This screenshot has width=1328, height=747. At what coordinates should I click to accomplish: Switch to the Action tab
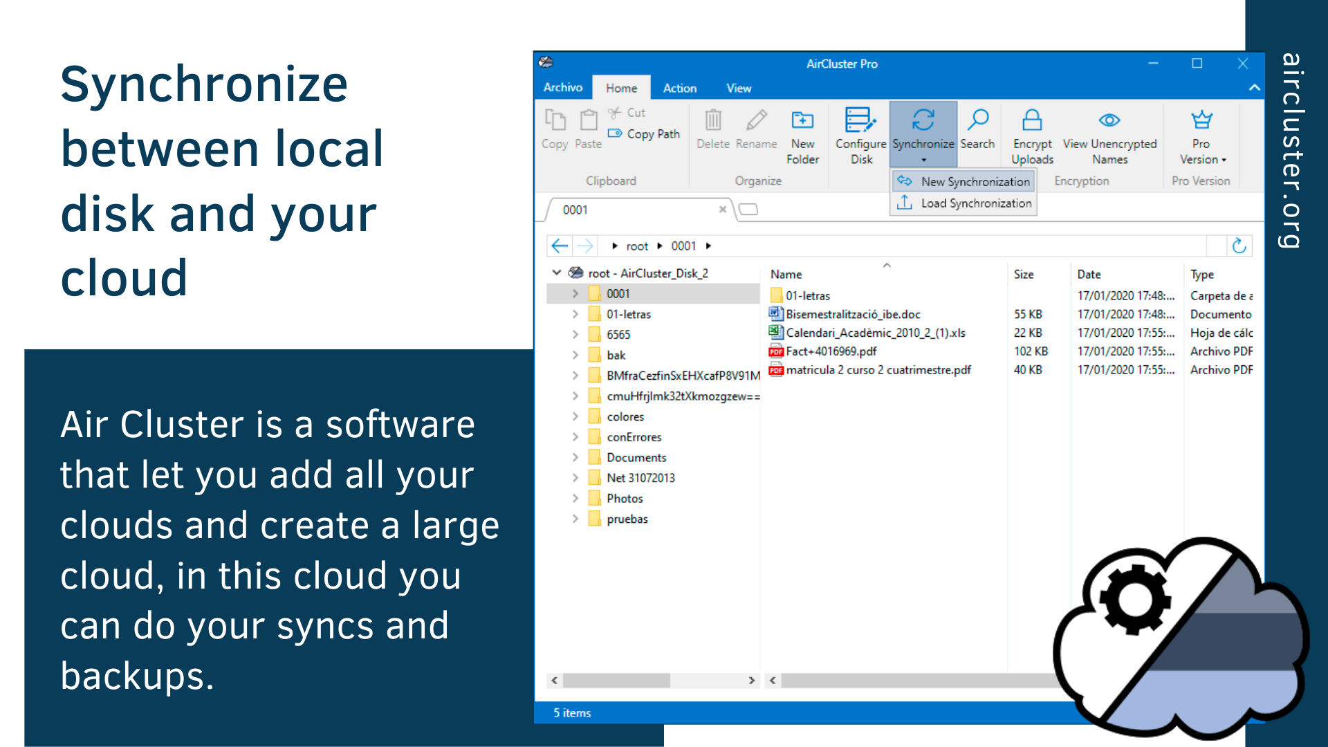[x=680, y=88]
